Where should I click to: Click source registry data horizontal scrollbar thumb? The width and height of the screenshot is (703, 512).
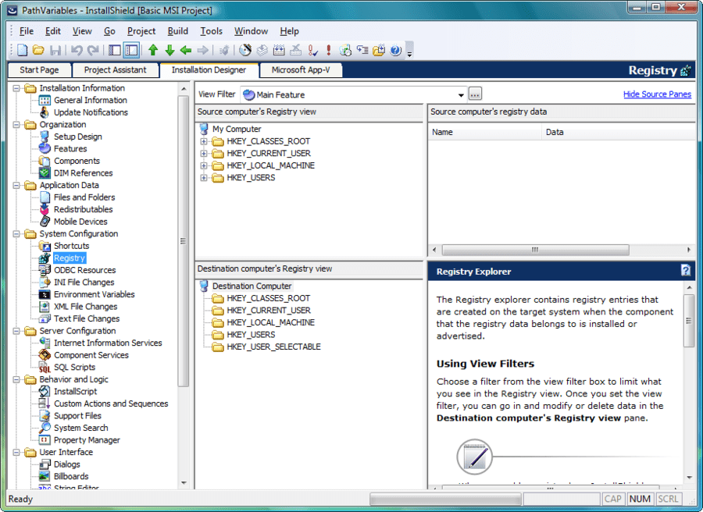[x=535, y=250]
